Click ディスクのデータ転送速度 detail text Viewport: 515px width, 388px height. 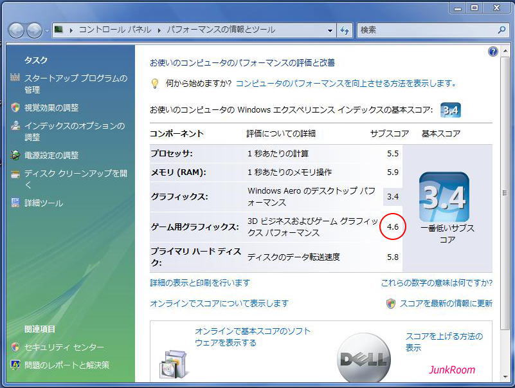pyautogui.click(x=294, y=257)
